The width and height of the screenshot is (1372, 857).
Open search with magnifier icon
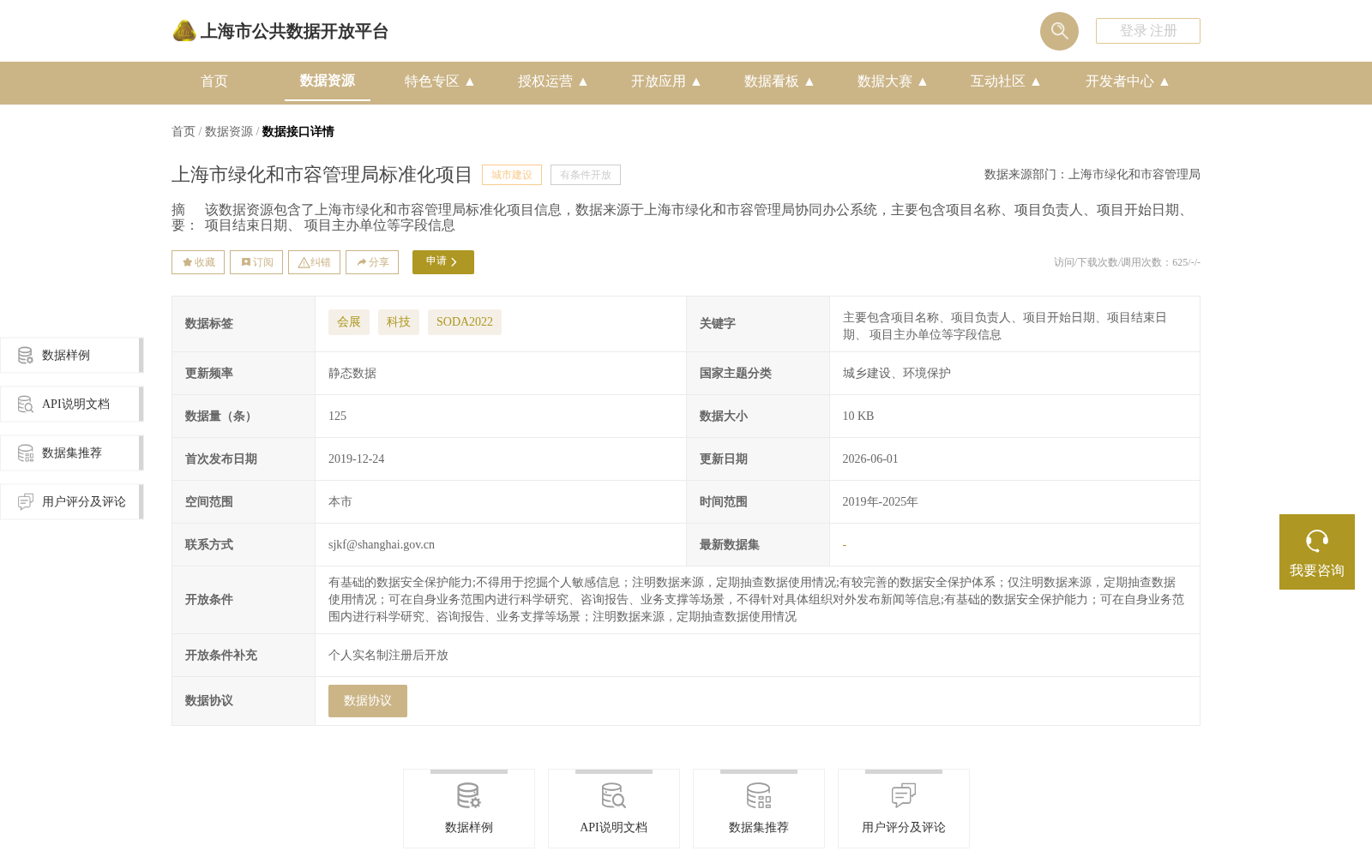coord(1059,31)
